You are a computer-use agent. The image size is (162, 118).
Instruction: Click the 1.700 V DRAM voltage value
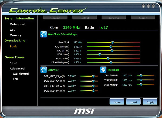pos(77,62)
